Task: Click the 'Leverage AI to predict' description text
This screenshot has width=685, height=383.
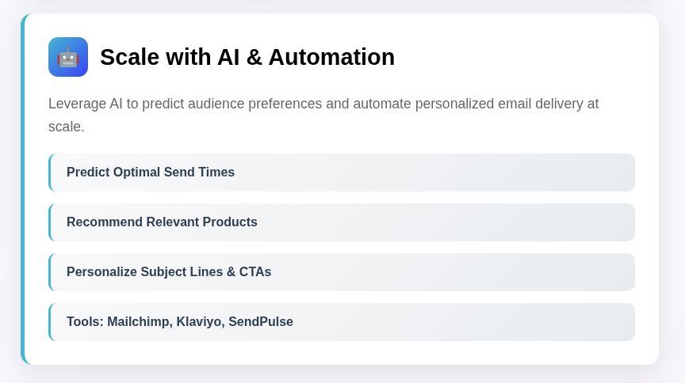Action: (x=323, y=116)
